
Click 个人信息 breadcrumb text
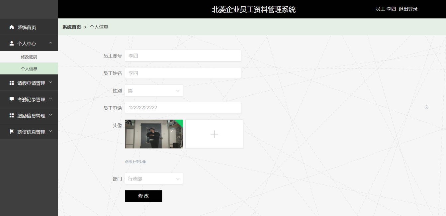tap(99, 27)
